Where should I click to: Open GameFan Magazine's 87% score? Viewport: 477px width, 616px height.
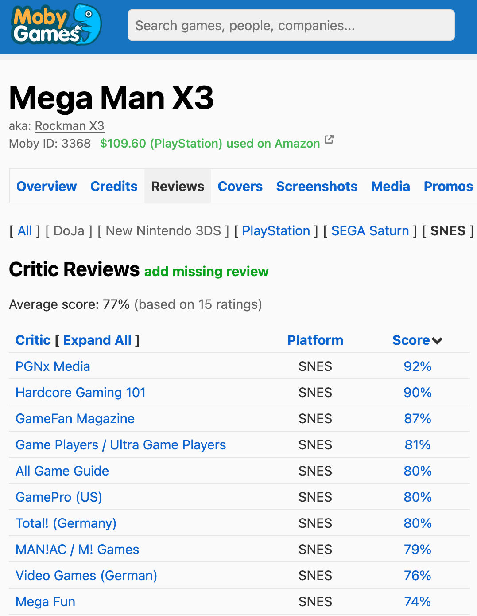tap(417, 419)
